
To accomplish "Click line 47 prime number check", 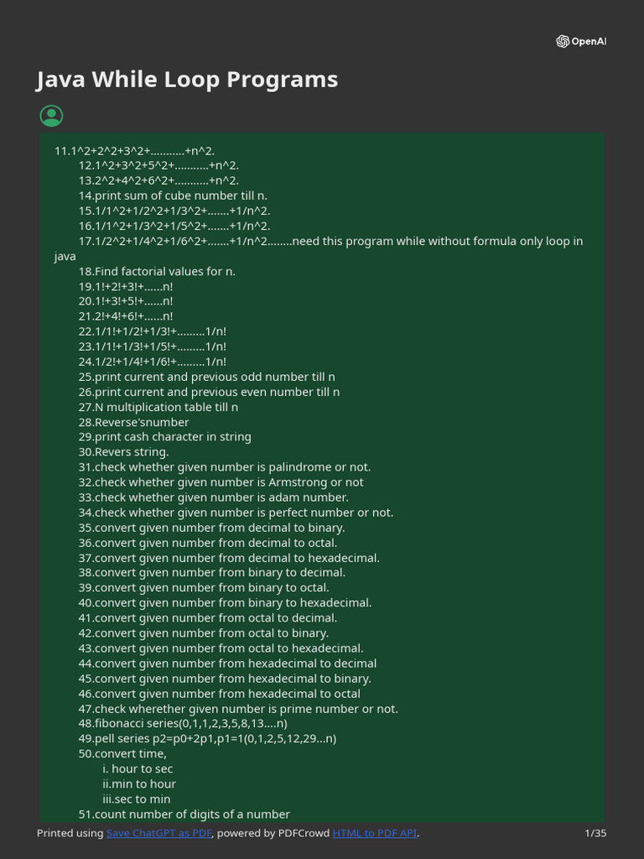I will point(238,709).
